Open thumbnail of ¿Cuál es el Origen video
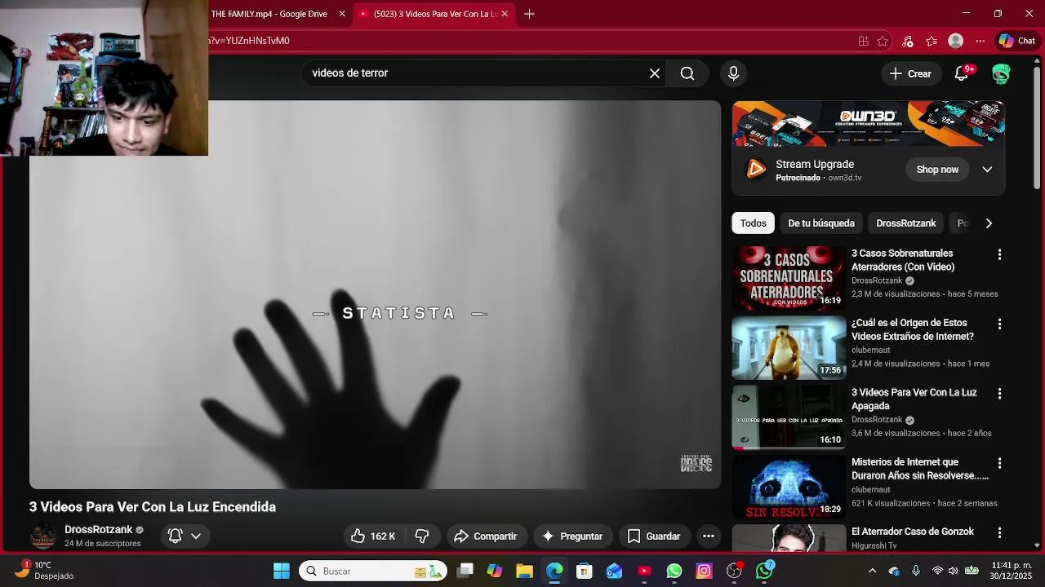 click(789, 348)
